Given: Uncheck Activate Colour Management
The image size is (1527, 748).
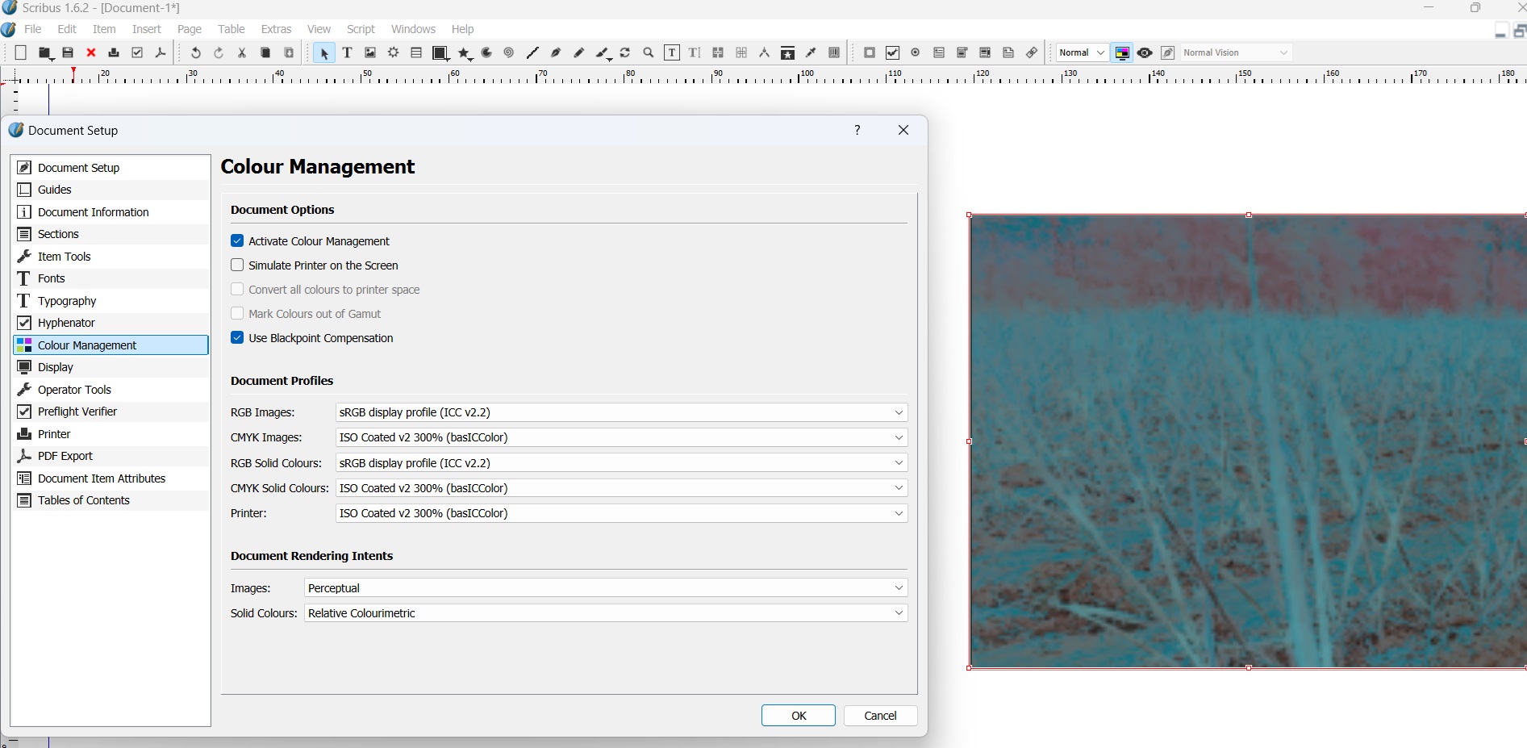Looking at the screenshot, I should point(237,241).
